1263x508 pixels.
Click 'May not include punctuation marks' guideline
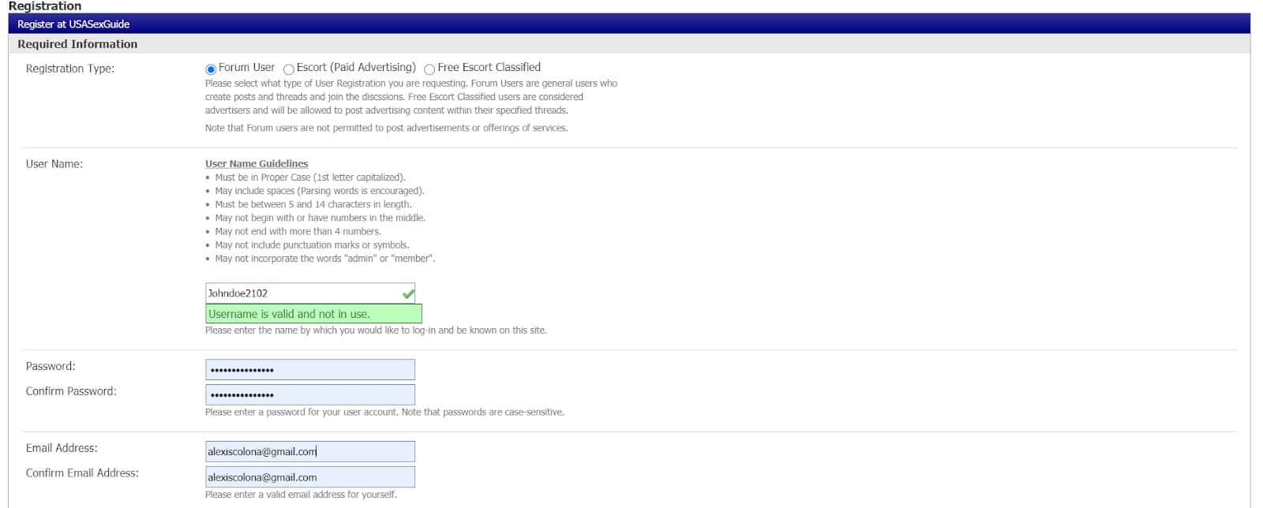(312, 245)
